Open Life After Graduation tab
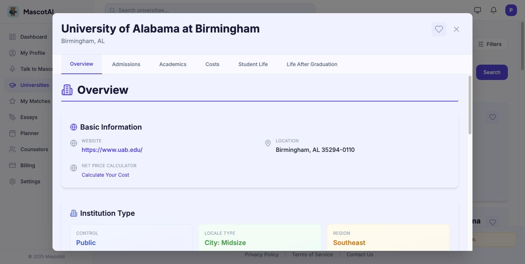525x264 pixels. pyautogui.click(x=312, y=64)
